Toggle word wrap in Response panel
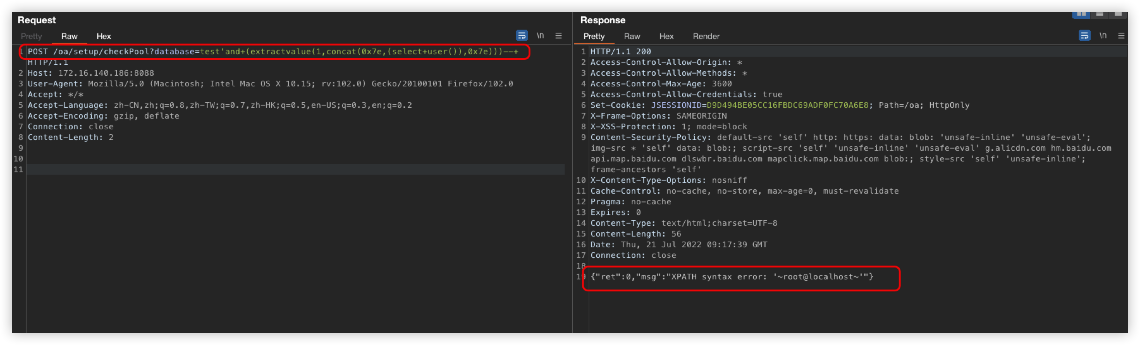Viewport: 1140px width, 345px height. click(1084, 35)
